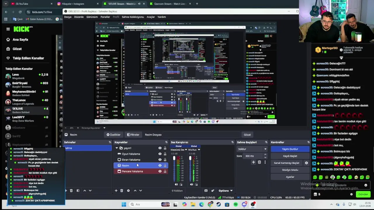374x210 pixels.
Task: Open OBS Ayarlar settings
Action: click(x=290, y=177)
